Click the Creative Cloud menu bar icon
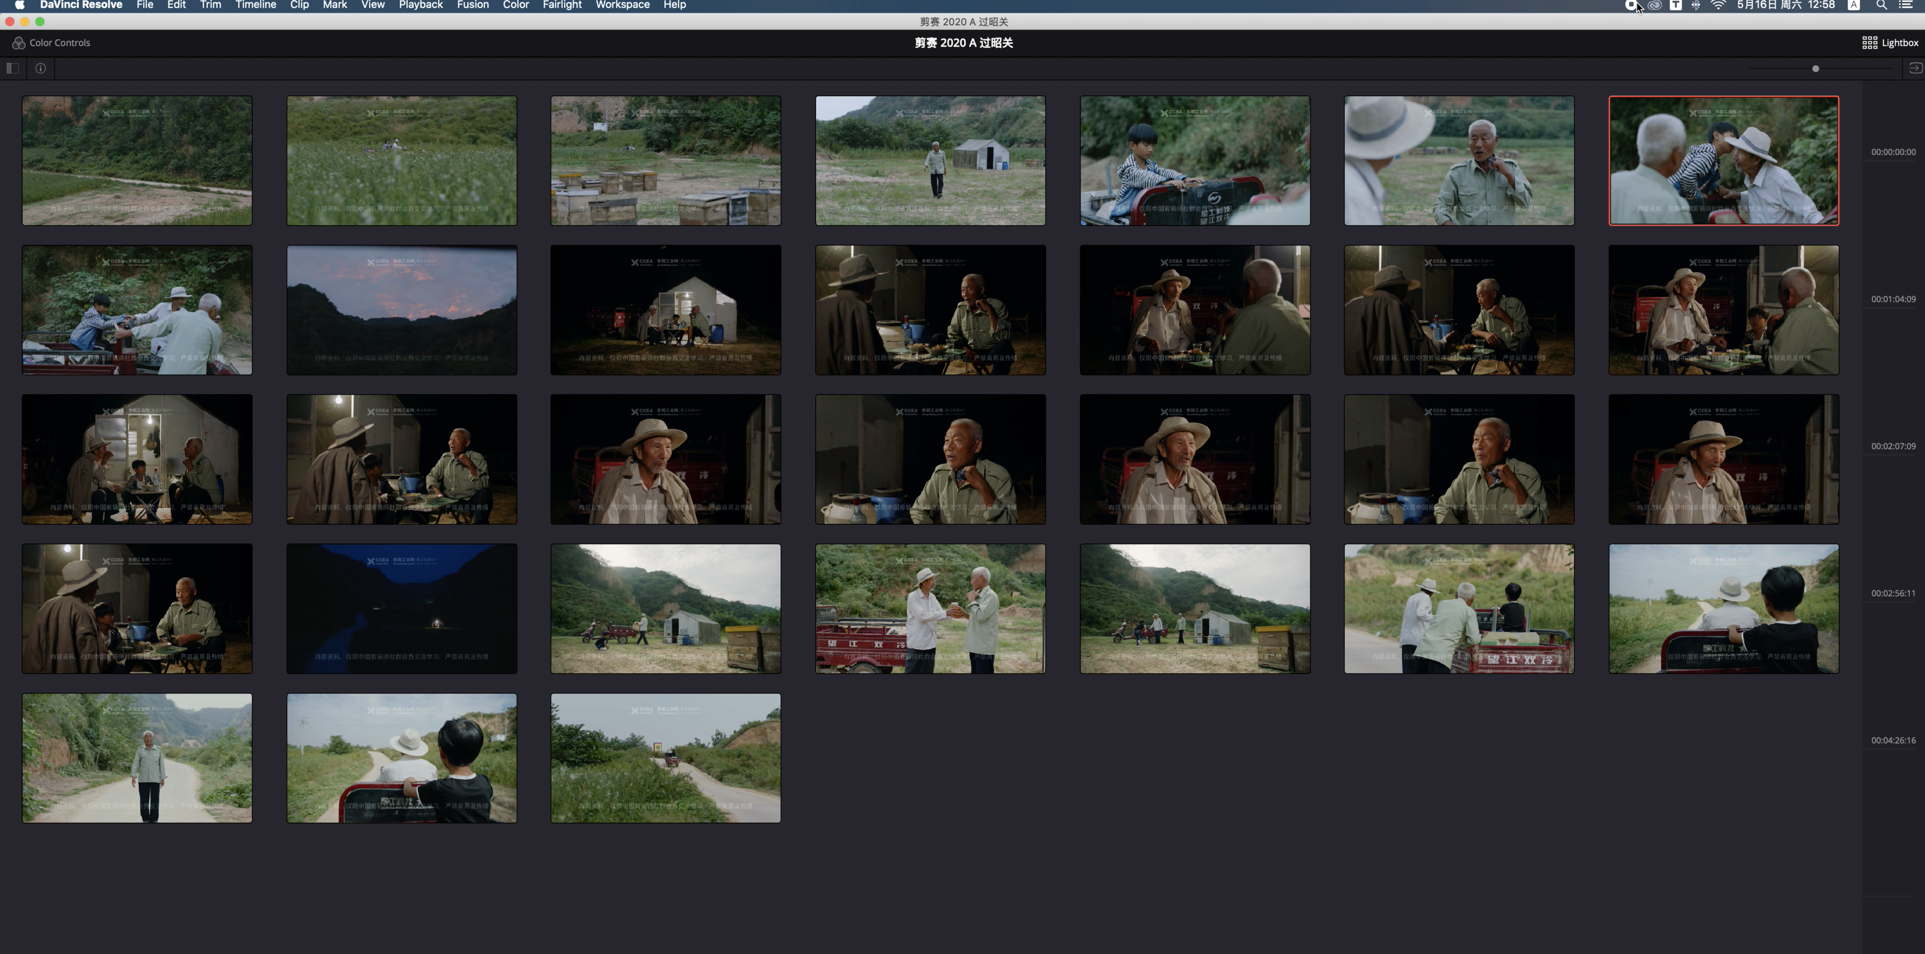This screenshot has height=954, width=1925. click(1655, 5)
